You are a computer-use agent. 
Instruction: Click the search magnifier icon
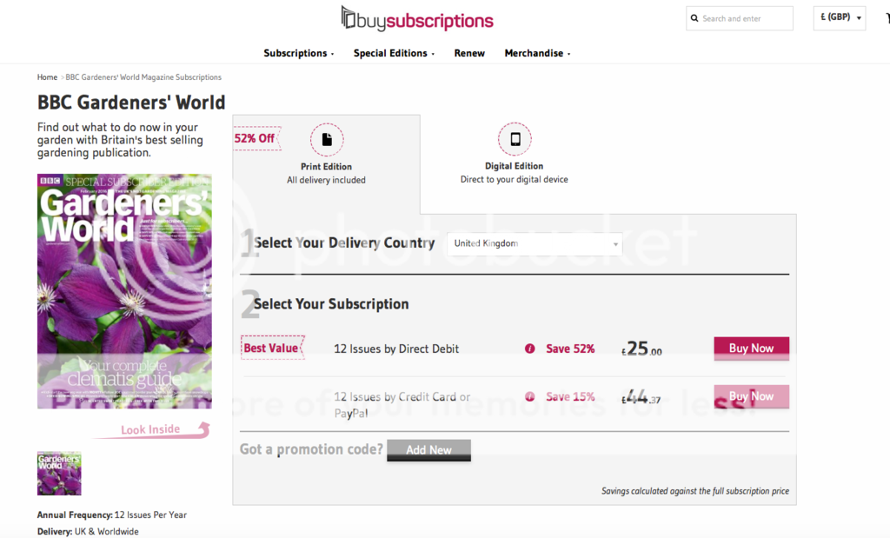tap(694, 18)
